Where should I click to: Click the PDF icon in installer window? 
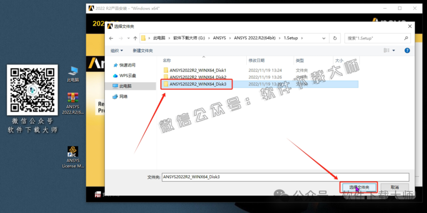point(98,195)
